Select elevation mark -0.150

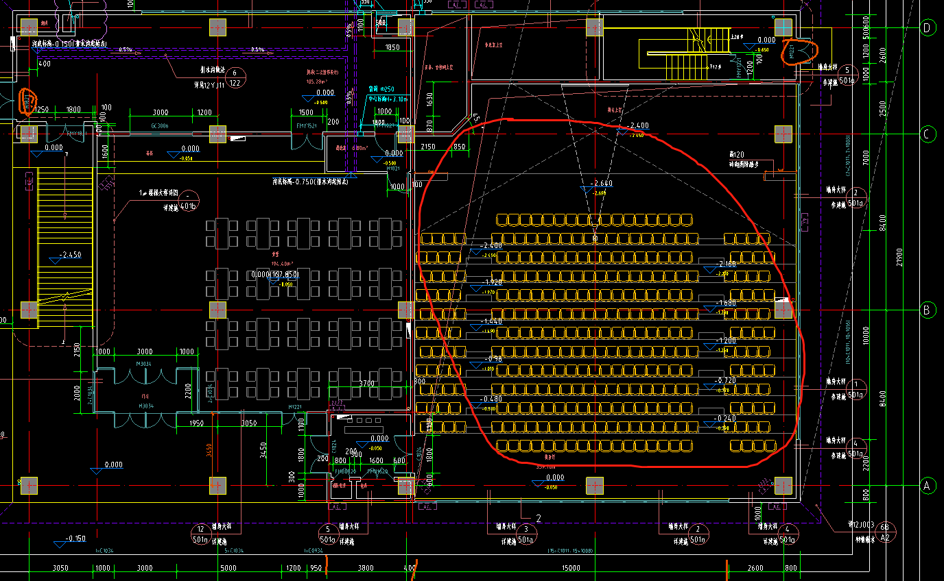tap(75, 538)
